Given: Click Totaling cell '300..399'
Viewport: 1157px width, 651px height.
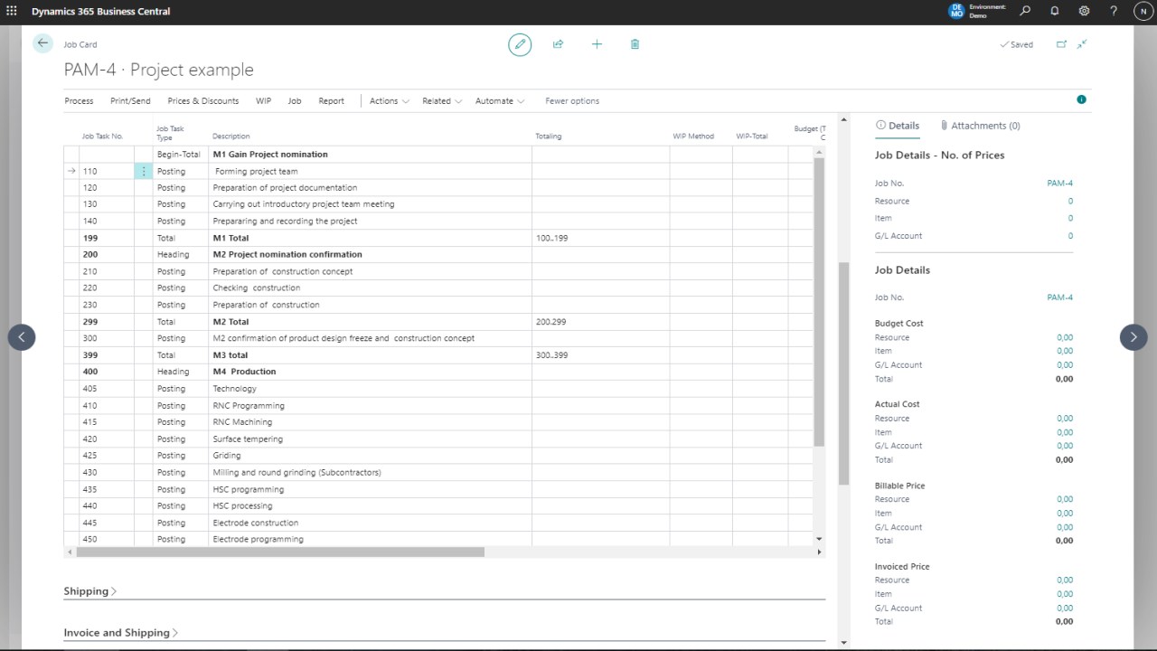Looking at the screenshot, I should coord(600,355).
